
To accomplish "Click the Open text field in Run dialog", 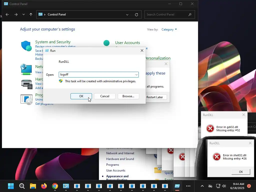I will pos(98,74).
